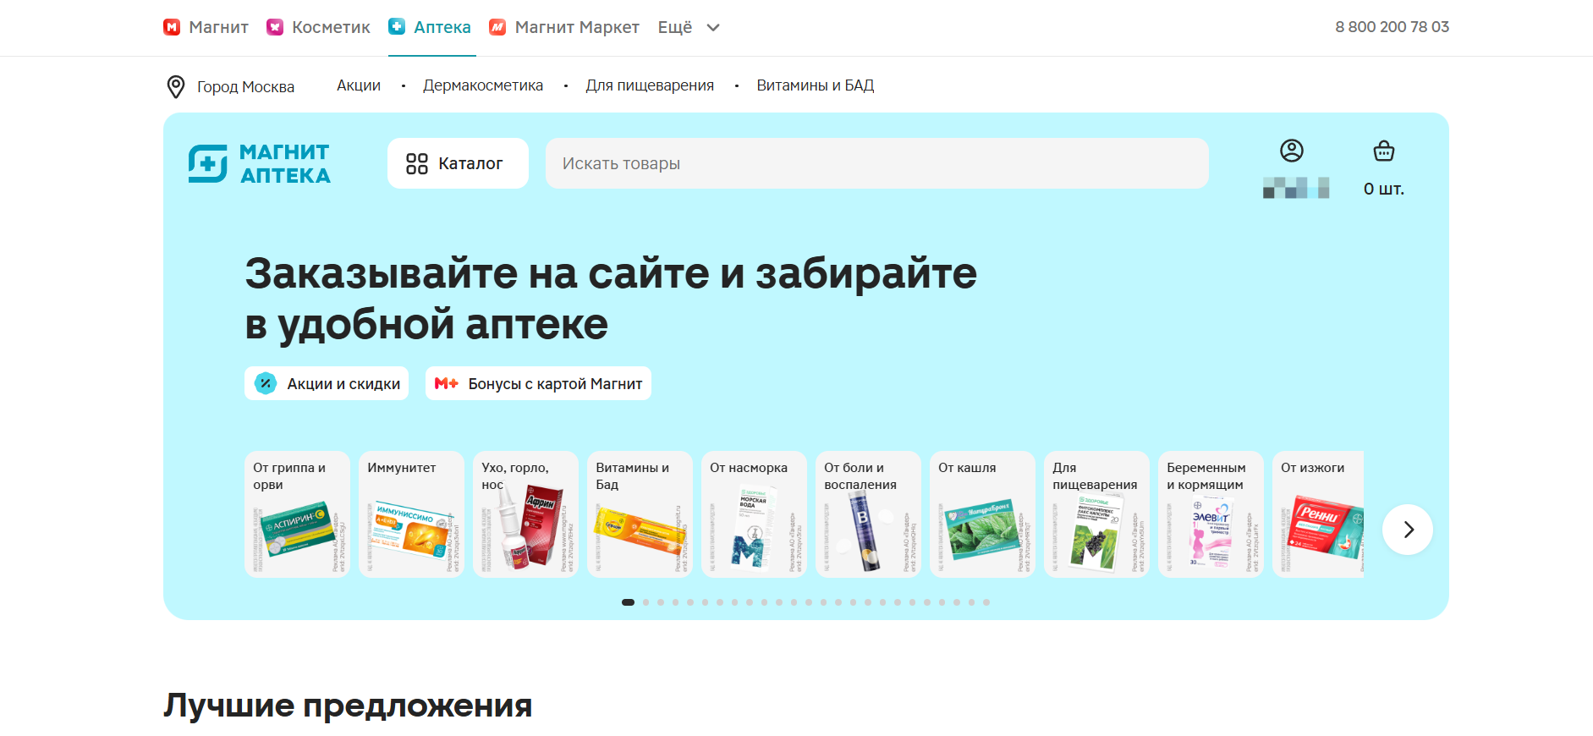The height and width of the screenshot is (736, 1593).
Task: Open the Беременным и кормящим category card
Action: coord(1211,514)
